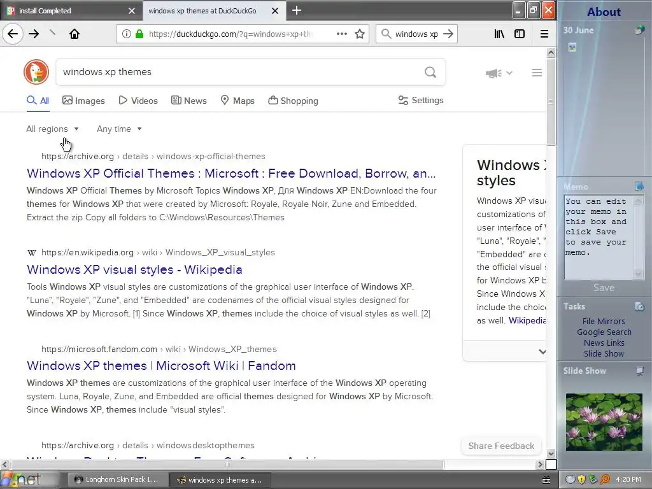Click the page vertical scrollbar thumb
Viewport: 652px width, 489px height.
coord(551,102)
